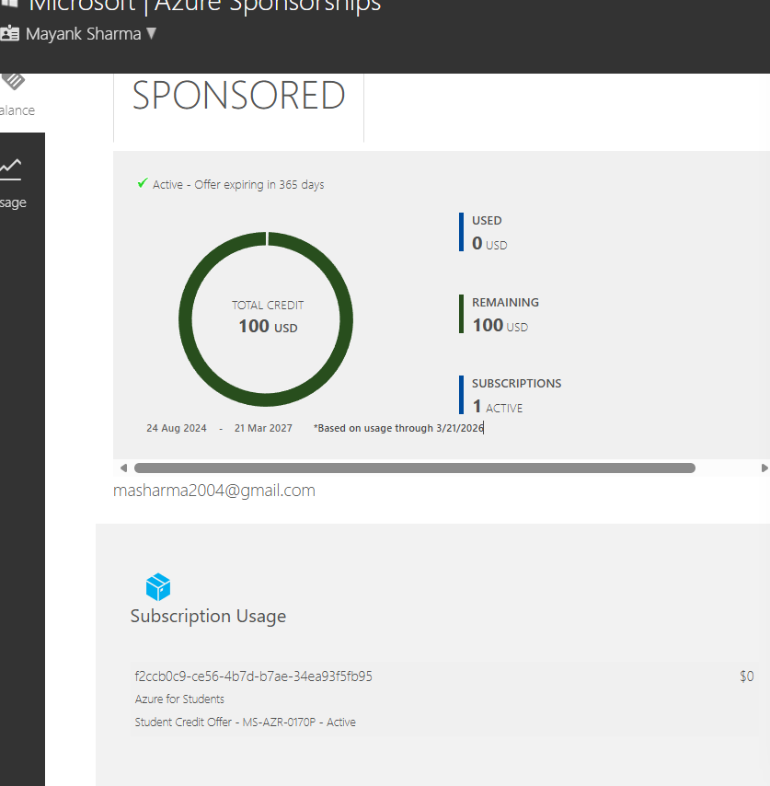This screenshot has height=786, width=770.
Task: Open the Usage chart sidebar icon
Action: (10, 169)
